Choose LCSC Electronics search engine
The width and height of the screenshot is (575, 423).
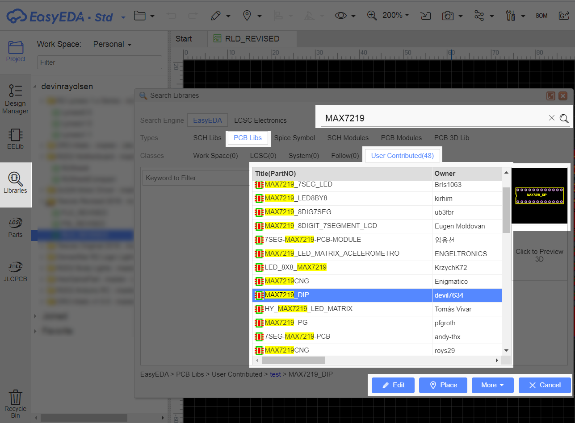(260, 120)
